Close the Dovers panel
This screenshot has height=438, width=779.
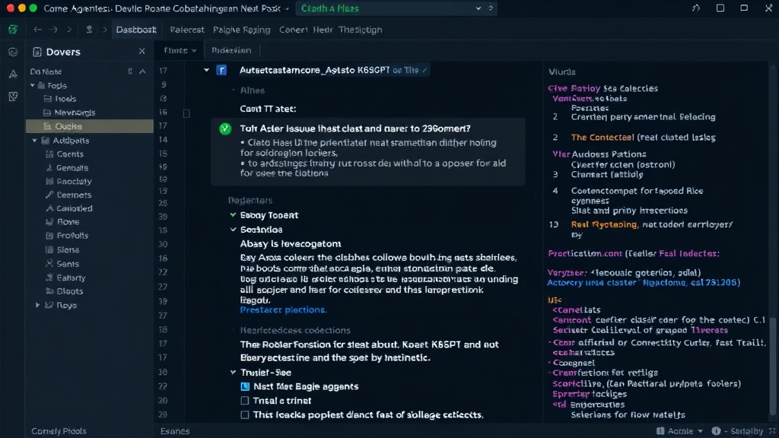pyautogui.click(x=142, y=51)
